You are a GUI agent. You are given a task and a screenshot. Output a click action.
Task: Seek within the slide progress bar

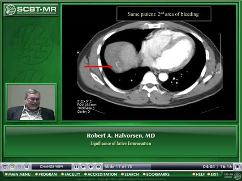coord(168,167)
